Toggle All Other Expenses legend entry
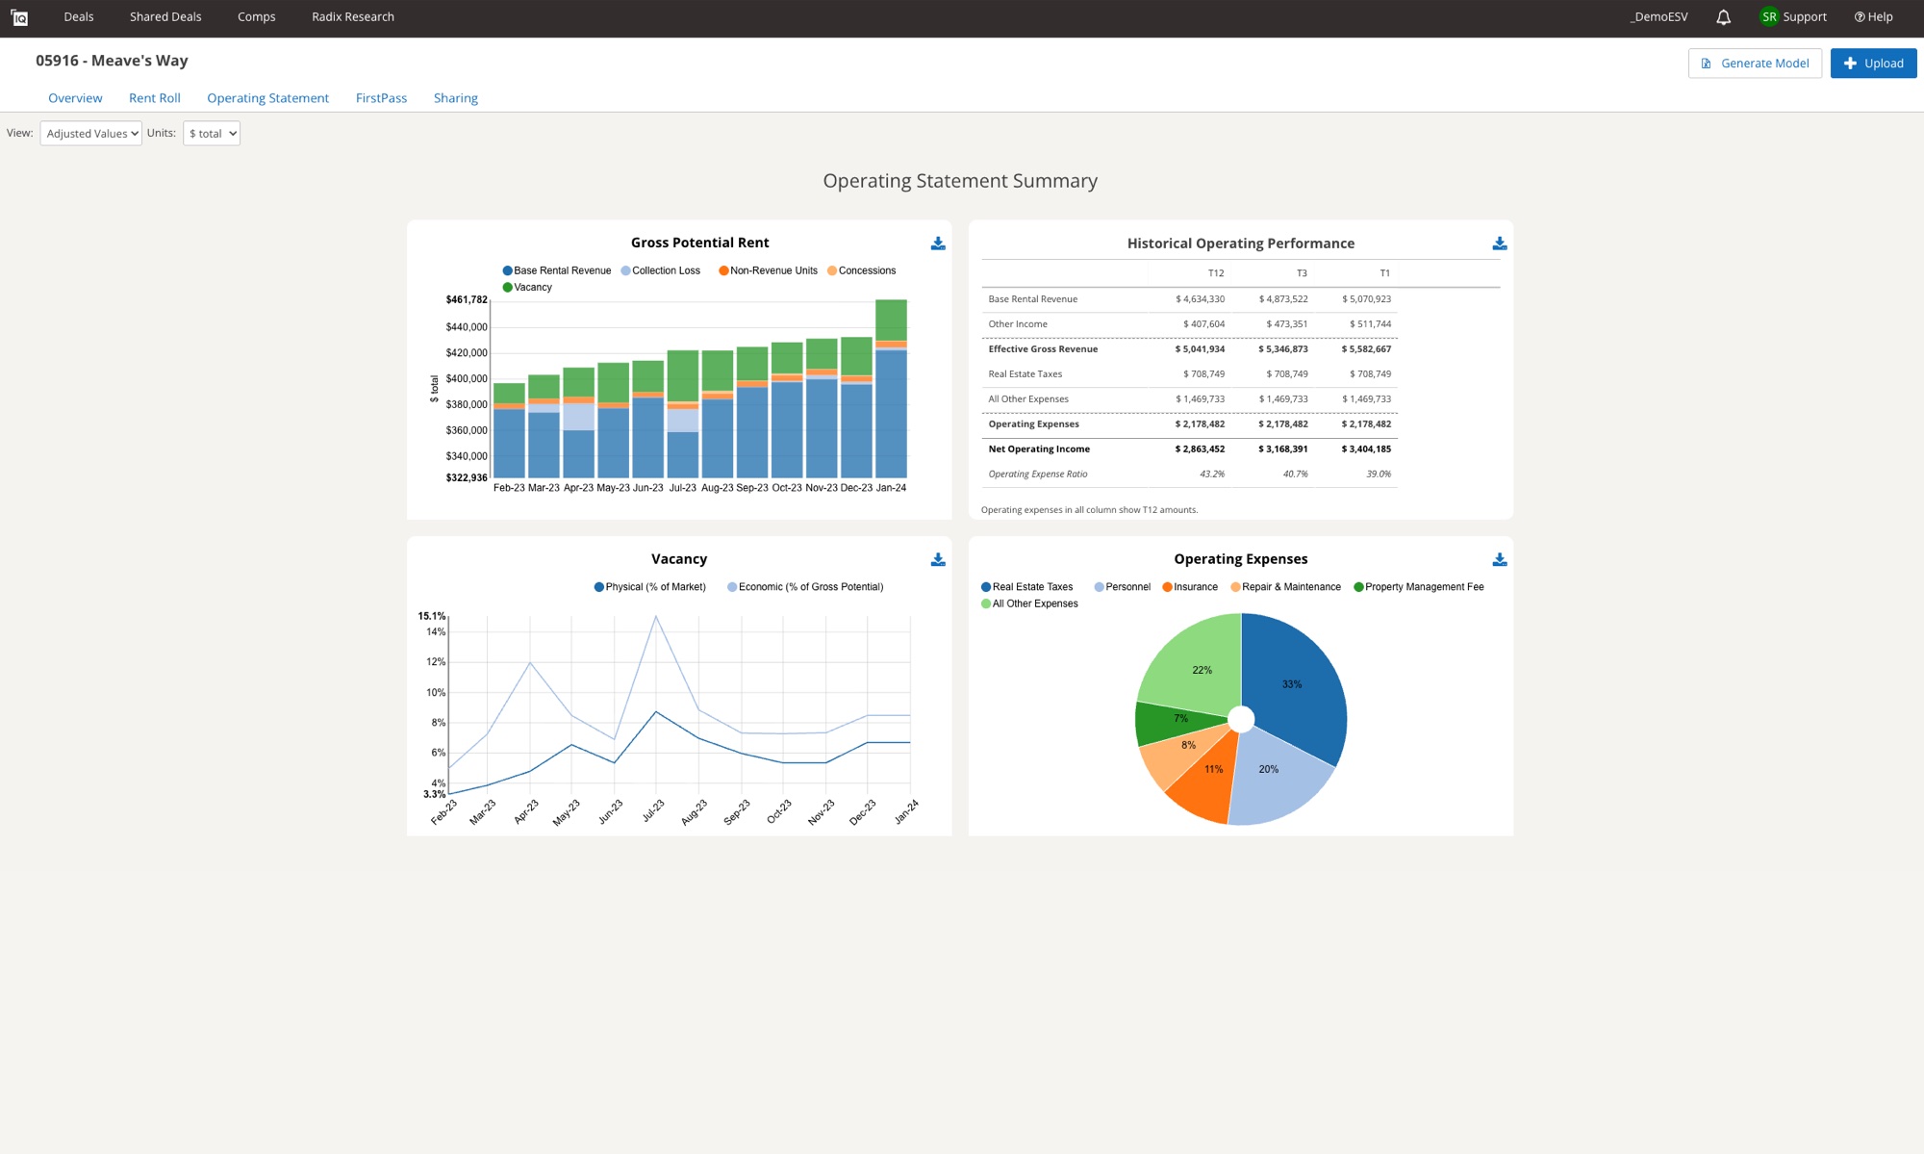 click(1029, 603)
